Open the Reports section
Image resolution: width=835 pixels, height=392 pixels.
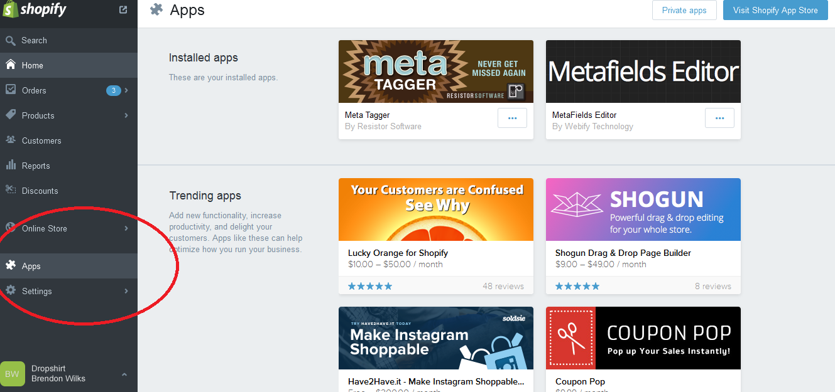coord(68,166)
